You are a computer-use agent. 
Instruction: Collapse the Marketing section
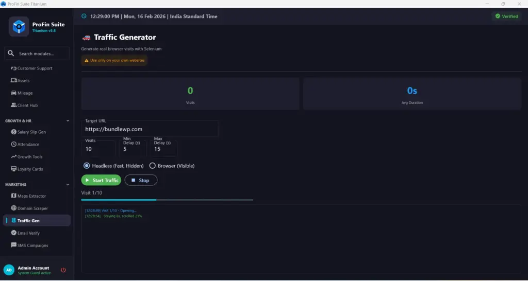[x=68, y=185]
